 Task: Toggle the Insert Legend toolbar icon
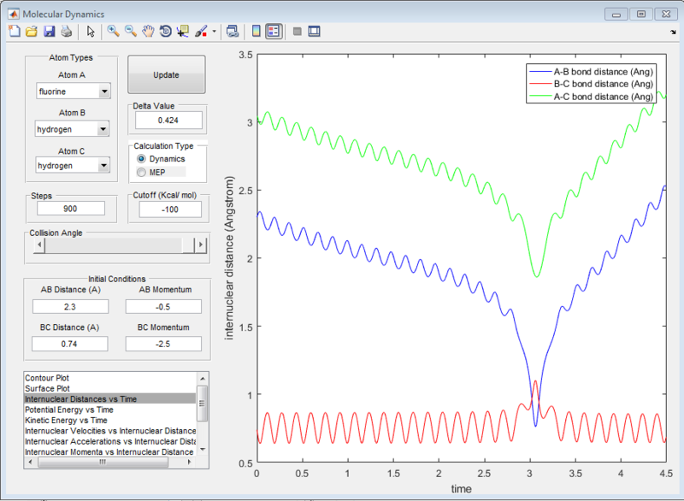[273, 32]
